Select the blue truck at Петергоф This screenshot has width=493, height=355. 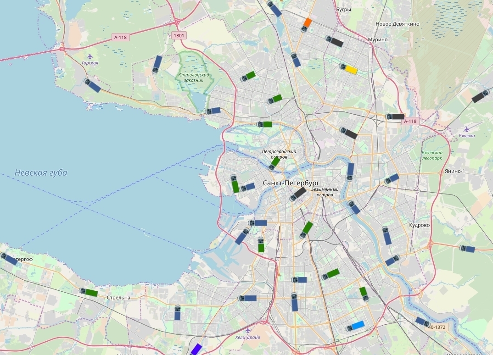click(9, 259)
